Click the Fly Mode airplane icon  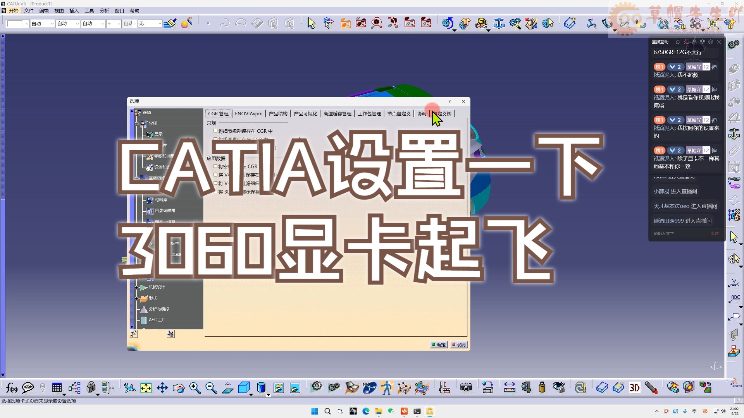tap(129, 387)
